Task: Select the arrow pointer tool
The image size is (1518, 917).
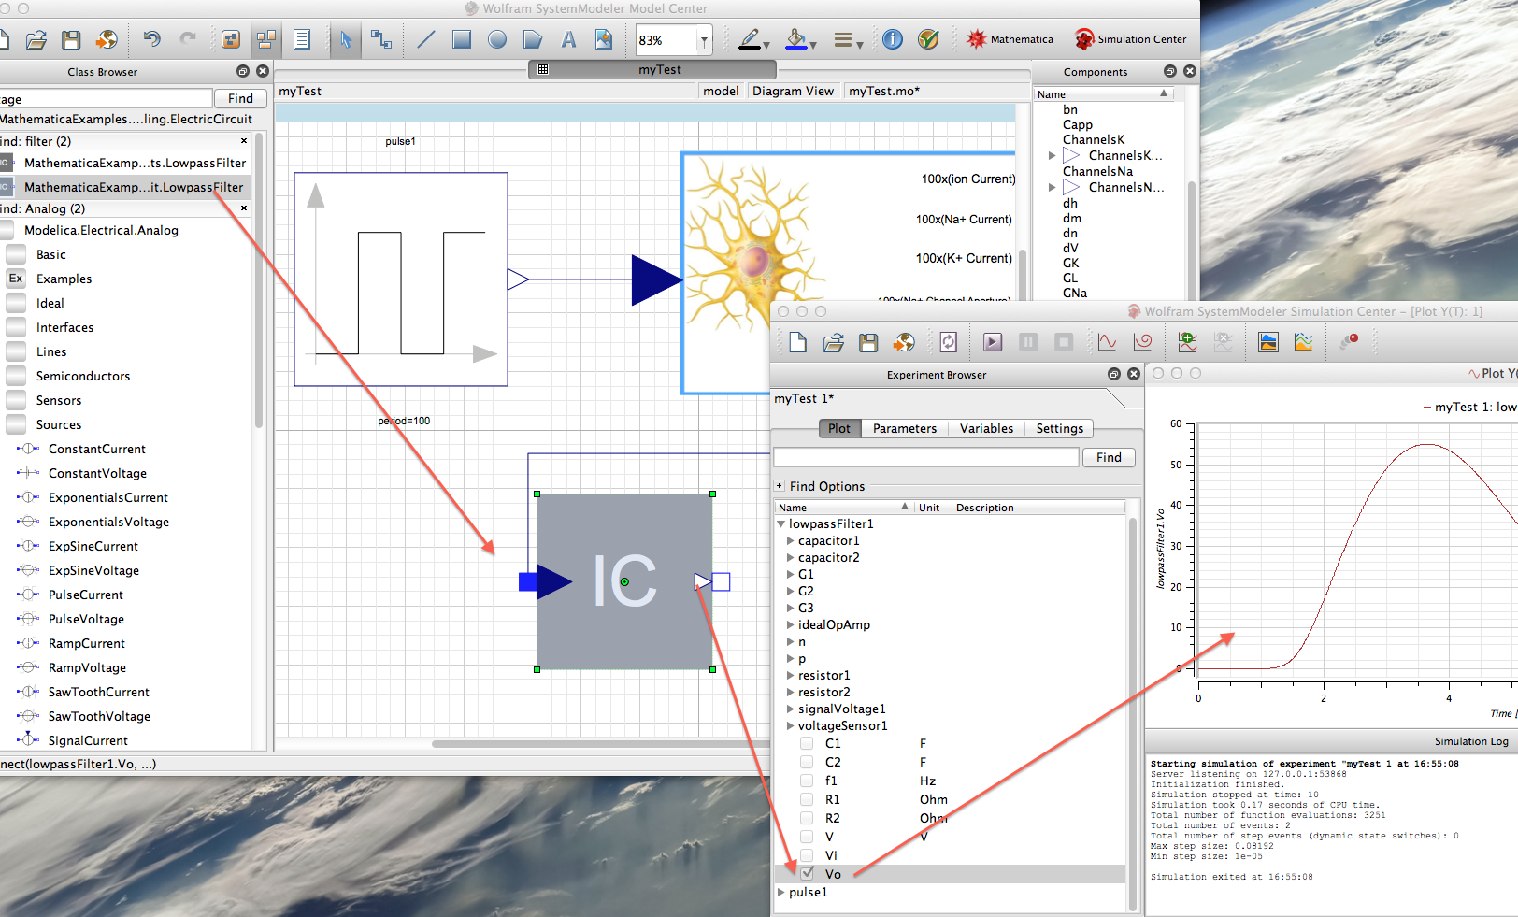Action: click(x=345, y=39)
